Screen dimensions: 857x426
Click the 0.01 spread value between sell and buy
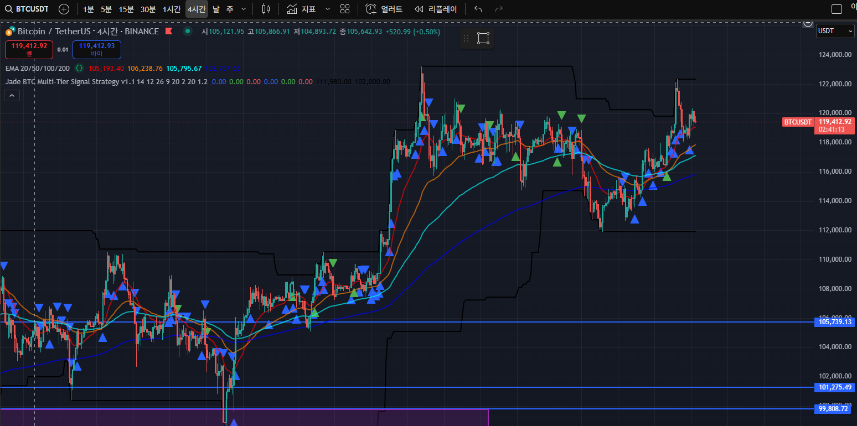[63, 50]
